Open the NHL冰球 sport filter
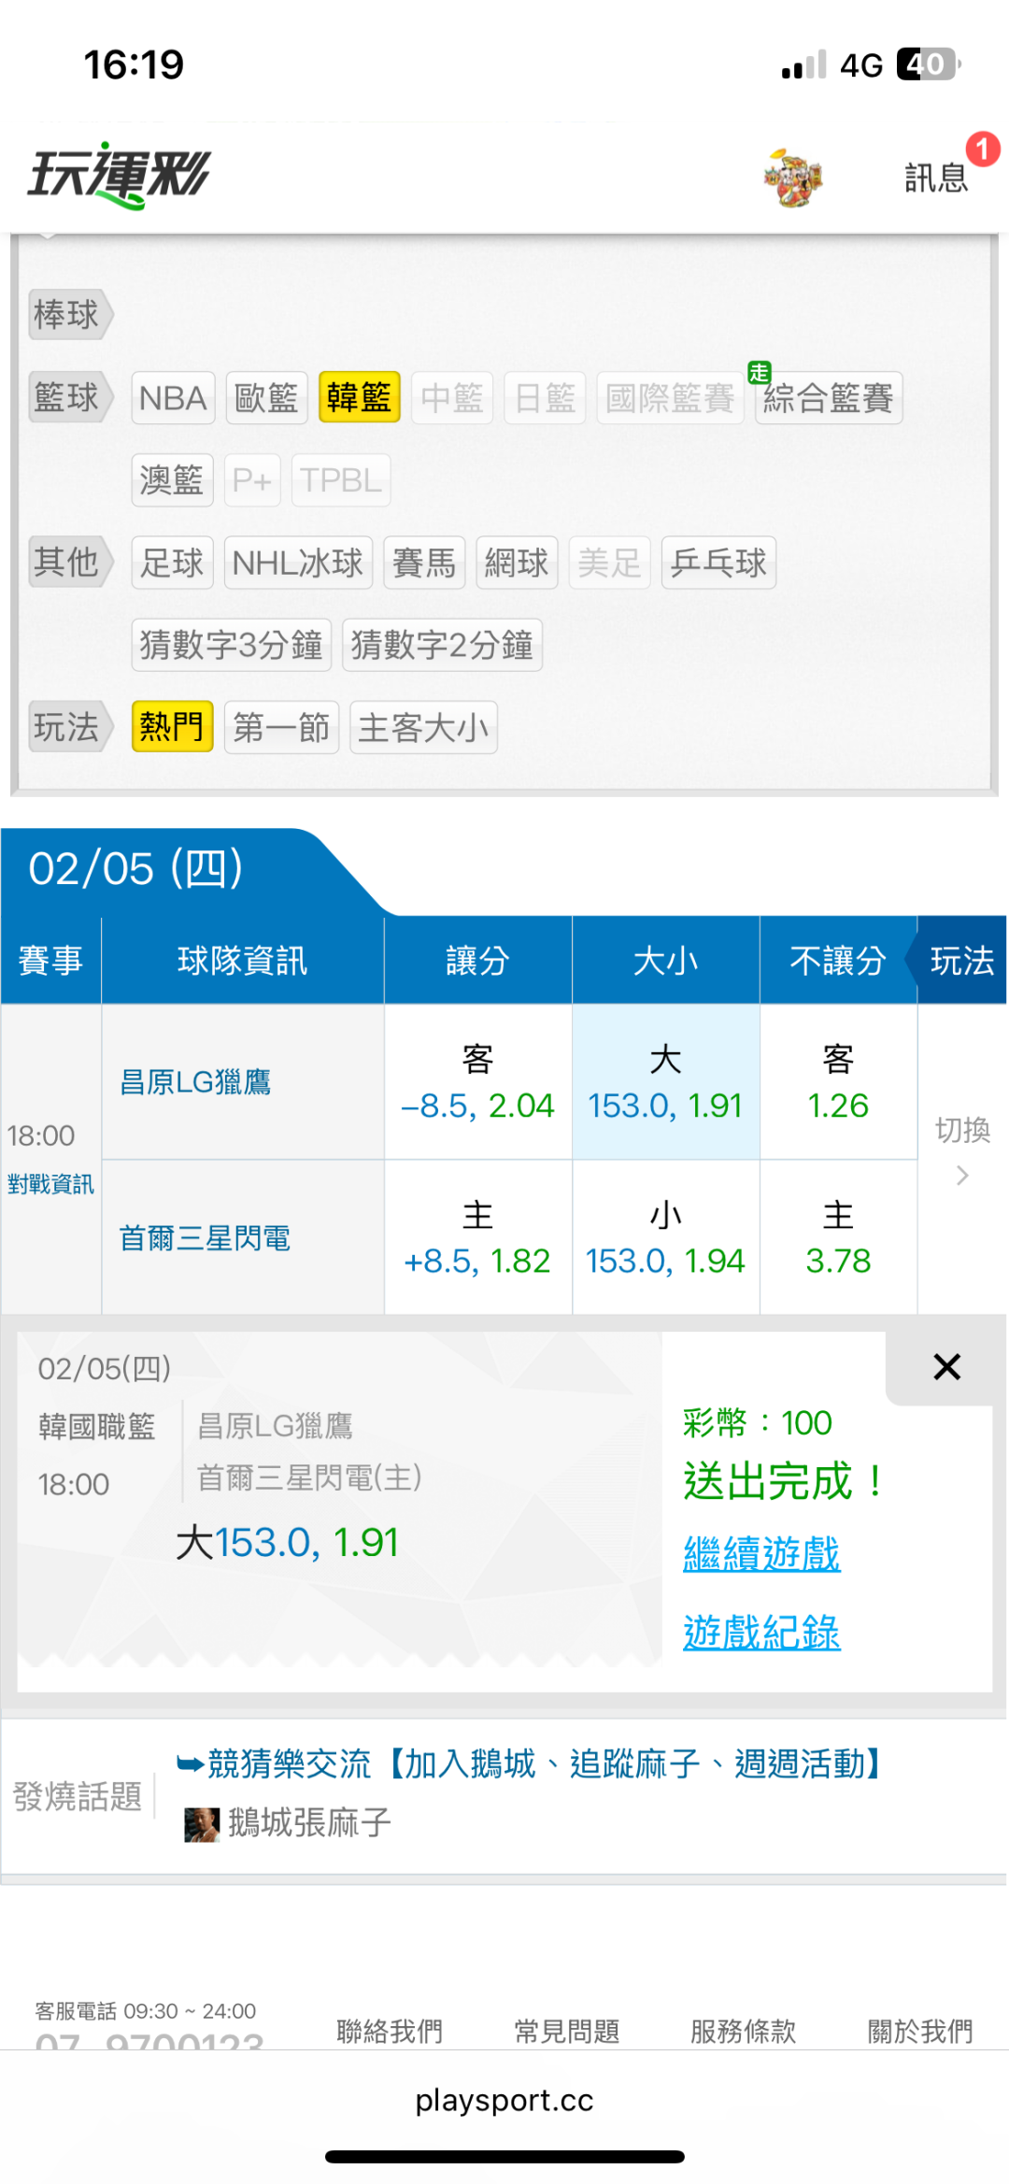Viewport: 1009px width, 2184px height. (x=298, y=563)
